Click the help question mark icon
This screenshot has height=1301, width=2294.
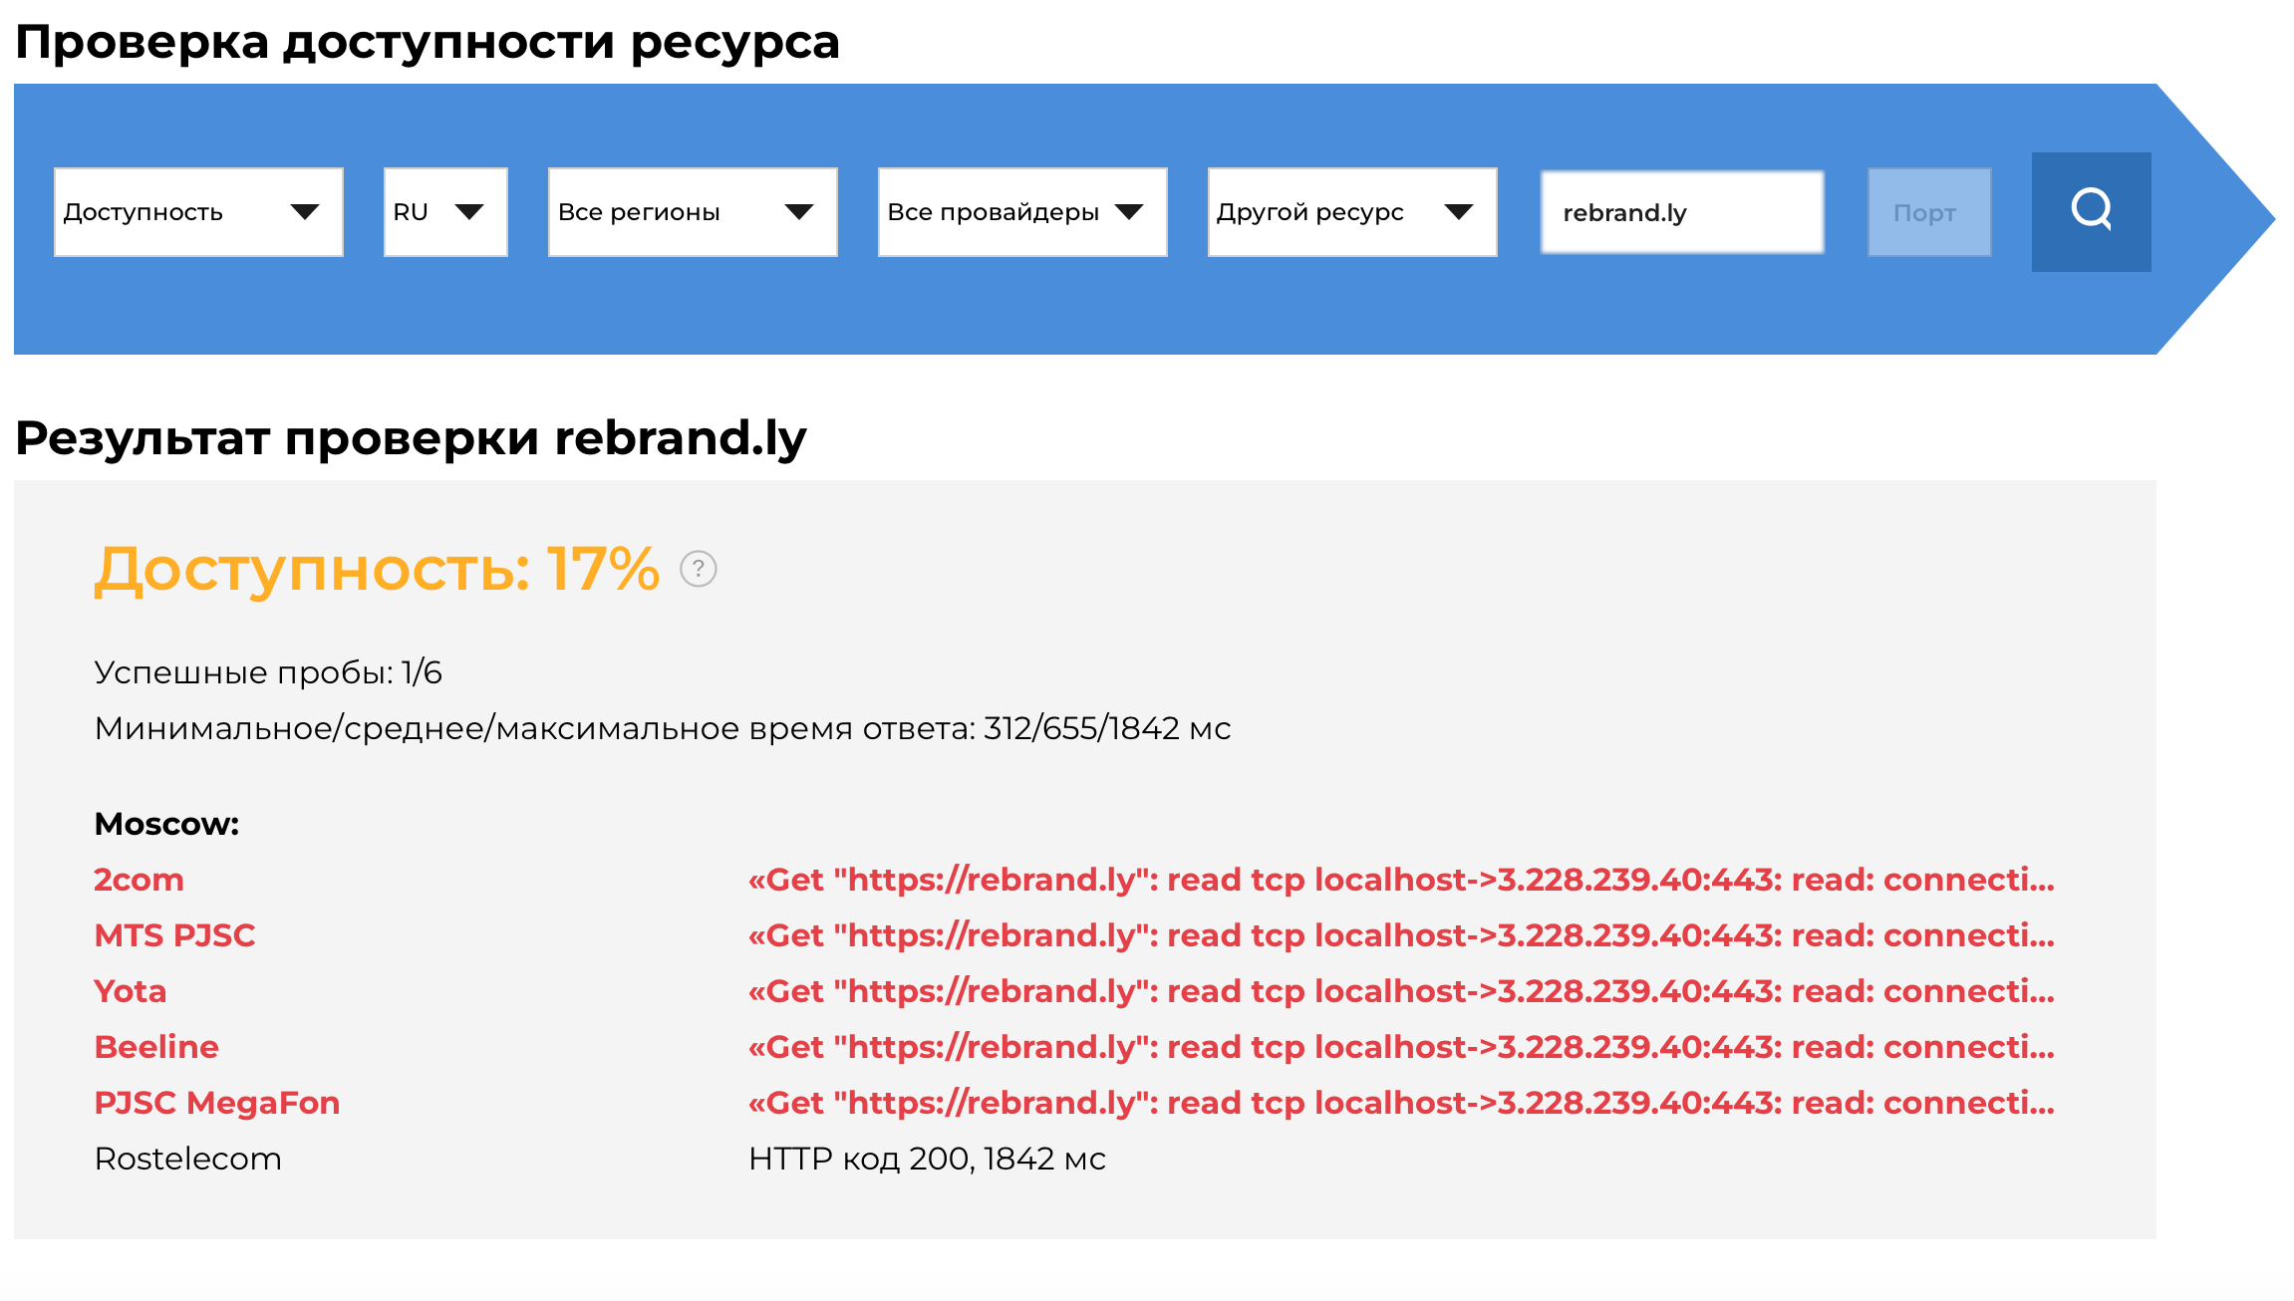[698, 569]
